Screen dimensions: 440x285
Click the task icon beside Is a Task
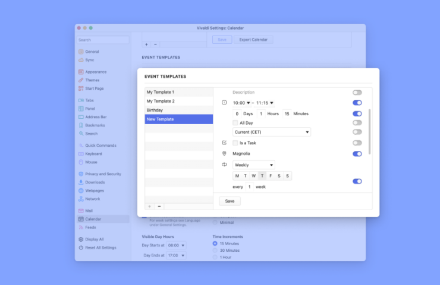pyautogui.click(x=224, y=142)
